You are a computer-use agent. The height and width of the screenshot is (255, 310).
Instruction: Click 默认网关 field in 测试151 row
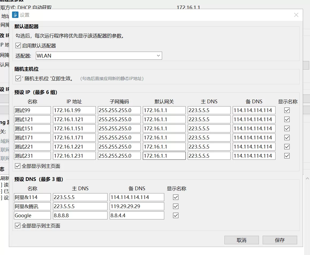(164, 128)
